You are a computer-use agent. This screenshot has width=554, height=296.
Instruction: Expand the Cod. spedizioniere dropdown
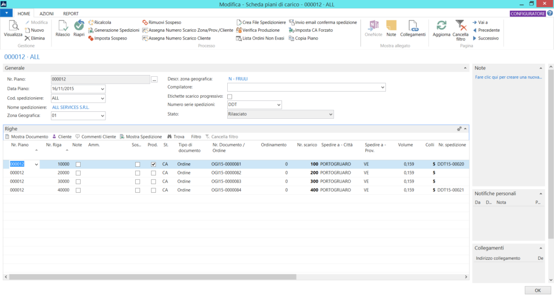click(x=102, y=98)
